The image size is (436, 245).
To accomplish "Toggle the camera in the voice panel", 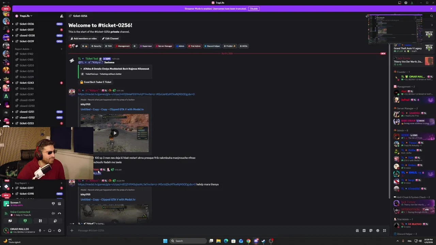I will coord(10,221).
